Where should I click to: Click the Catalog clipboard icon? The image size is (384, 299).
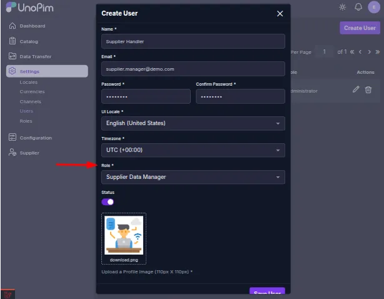13,41
